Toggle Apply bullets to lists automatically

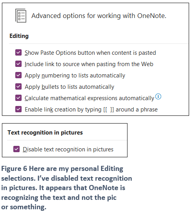[x=18, y=86]
